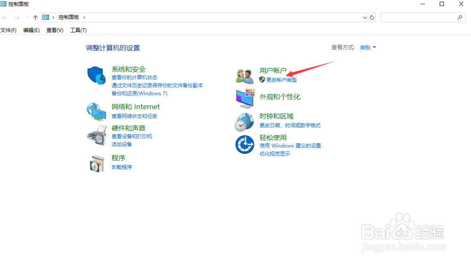Click the Ease of Access icon
The image size is (471, 263).
pyautogui.click(x=245, y=144)
